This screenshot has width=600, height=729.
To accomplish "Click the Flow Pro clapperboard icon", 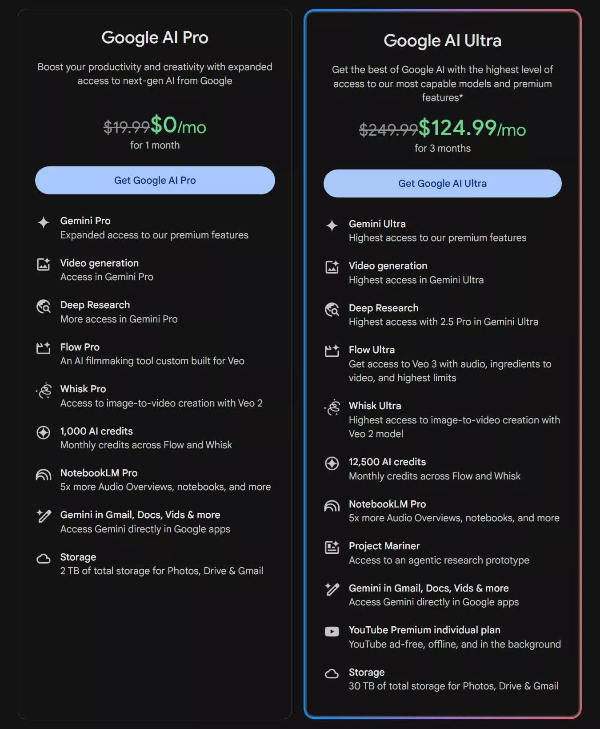I will click(x=44, y=348).
